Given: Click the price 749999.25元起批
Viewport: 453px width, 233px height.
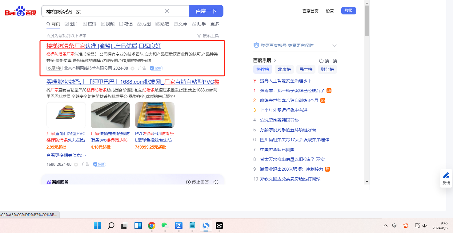Looking at the screenshot, I should 150,147.
